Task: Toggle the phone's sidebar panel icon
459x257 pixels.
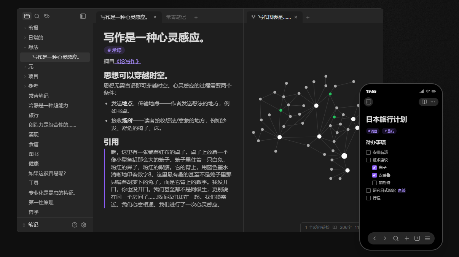Action: pyautogui.click(x=368, y=102)
